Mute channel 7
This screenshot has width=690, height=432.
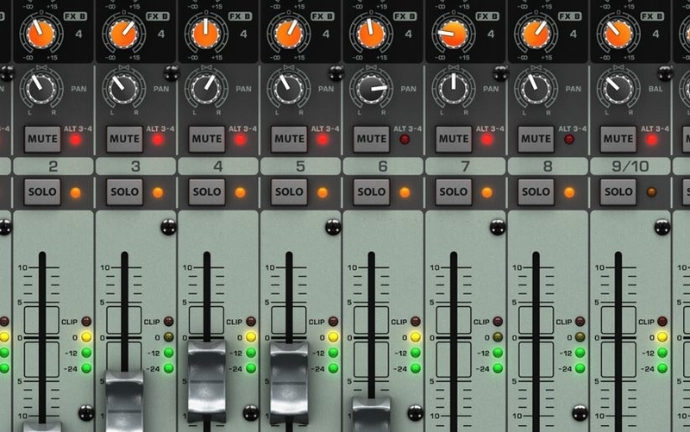[x=454, y=139]
